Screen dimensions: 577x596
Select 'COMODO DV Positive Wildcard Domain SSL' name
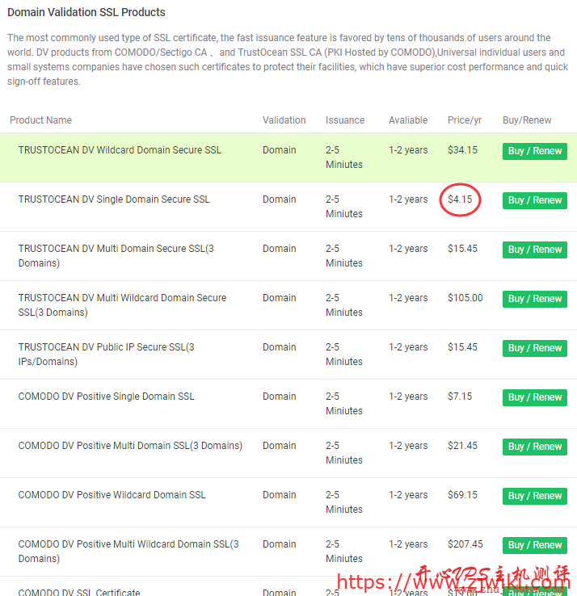(112, 495)
